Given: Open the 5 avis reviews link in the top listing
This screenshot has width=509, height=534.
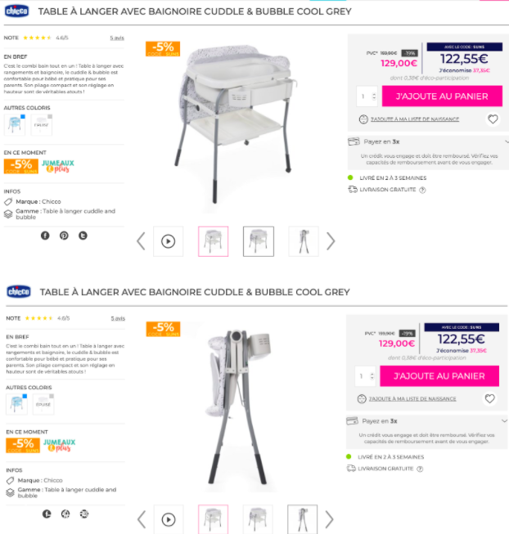Looking at the screenshot, I should (117, 38).
